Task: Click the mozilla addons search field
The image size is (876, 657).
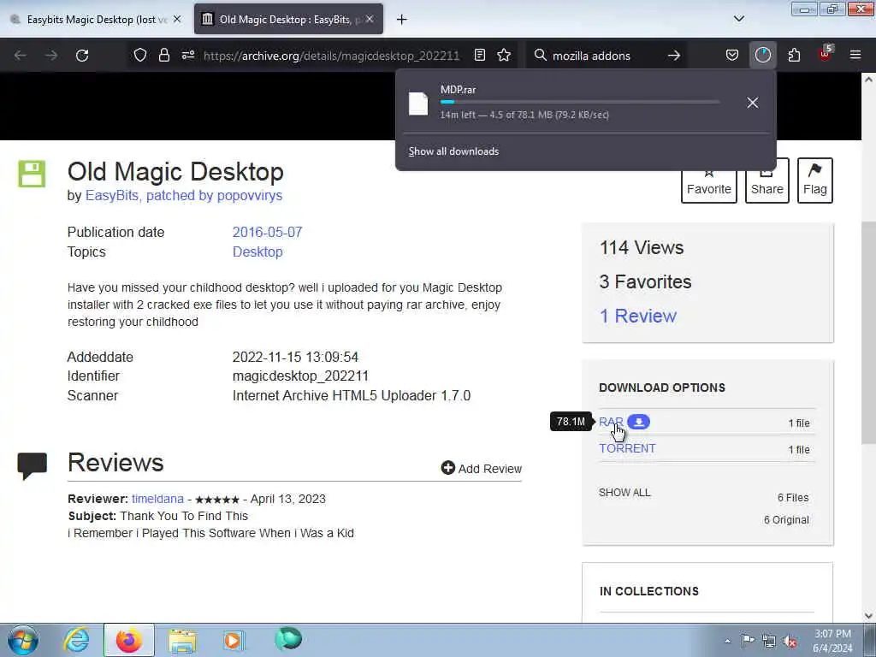Action: click(607, 56)
